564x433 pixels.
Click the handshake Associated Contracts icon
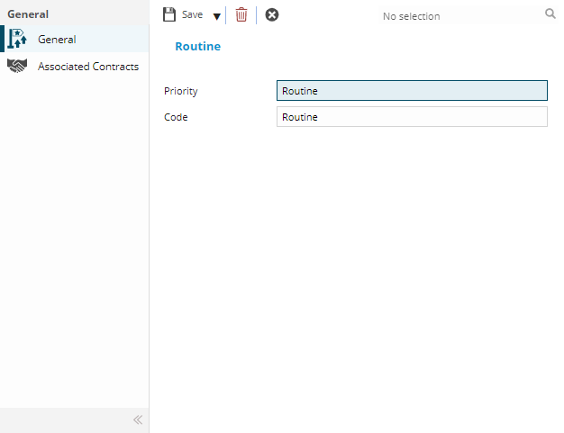point(17,67)
